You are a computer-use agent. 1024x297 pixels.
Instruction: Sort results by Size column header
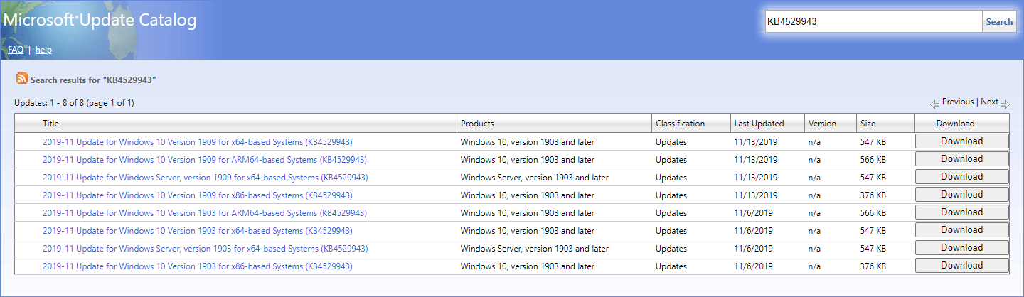click(x=868, y=124)
